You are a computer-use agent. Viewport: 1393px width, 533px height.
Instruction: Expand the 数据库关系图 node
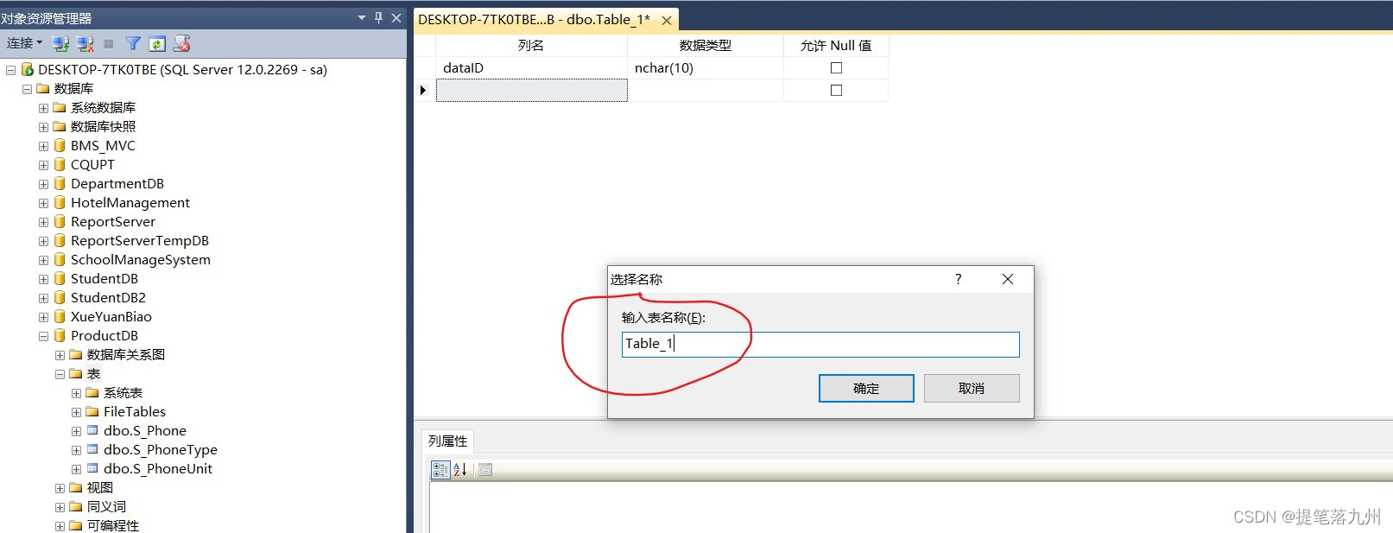click(60, 355)
